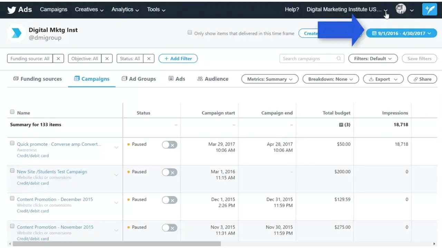Open the Tools dropdown menu
Screen dimensions: 442x248
pos(156,10)
